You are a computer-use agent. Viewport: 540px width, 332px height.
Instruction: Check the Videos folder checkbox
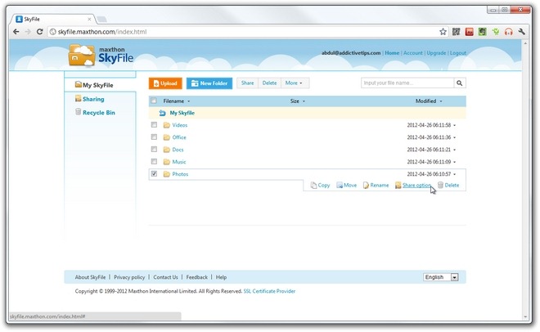[x=154, y=125]
